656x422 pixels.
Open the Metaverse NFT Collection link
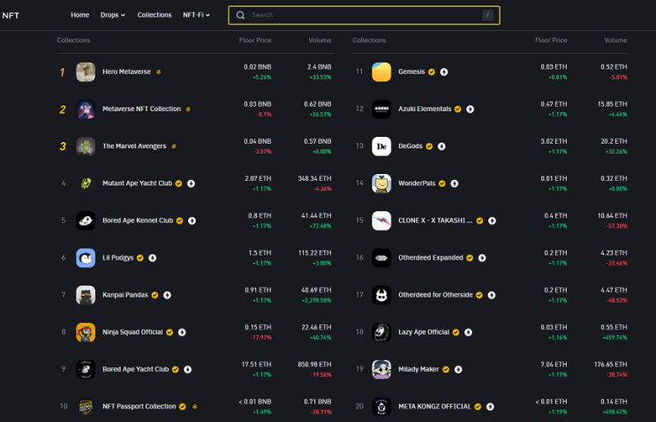[x=141, y=109]
